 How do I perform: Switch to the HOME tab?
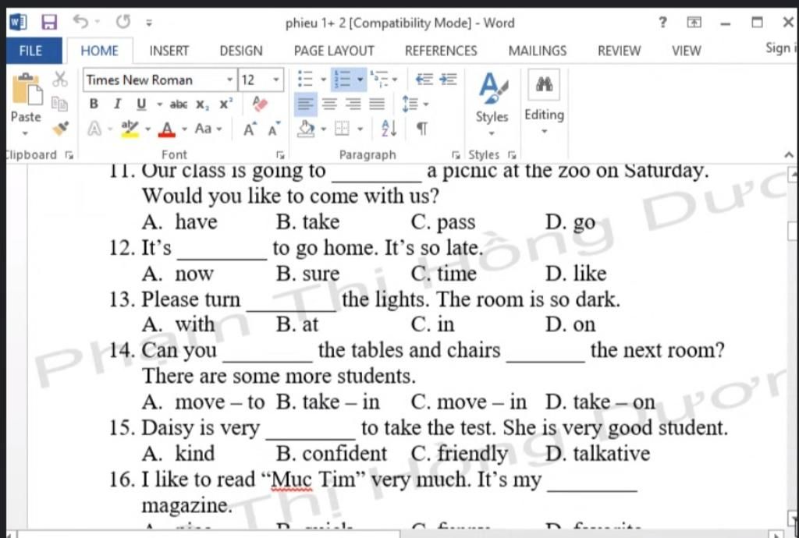99,51
